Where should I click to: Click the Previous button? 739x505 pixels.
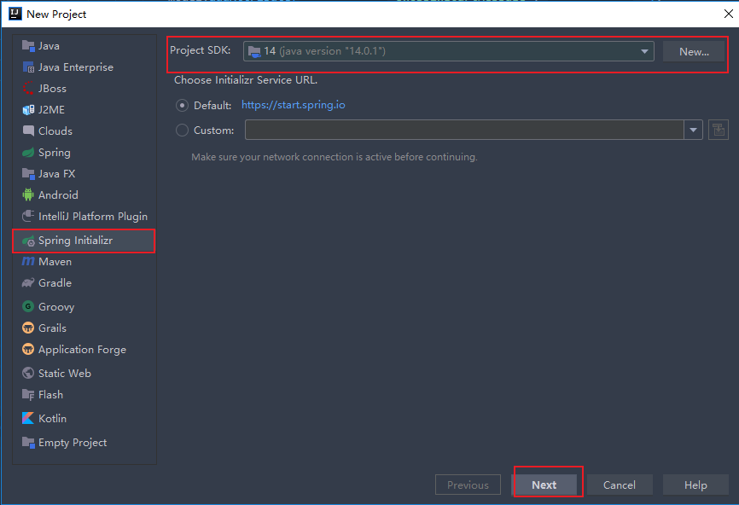click(468, 485)
